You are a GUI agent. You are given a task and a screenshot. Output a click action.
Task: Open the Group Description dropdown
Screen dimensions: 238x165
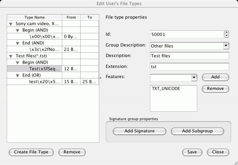[226, 46]
